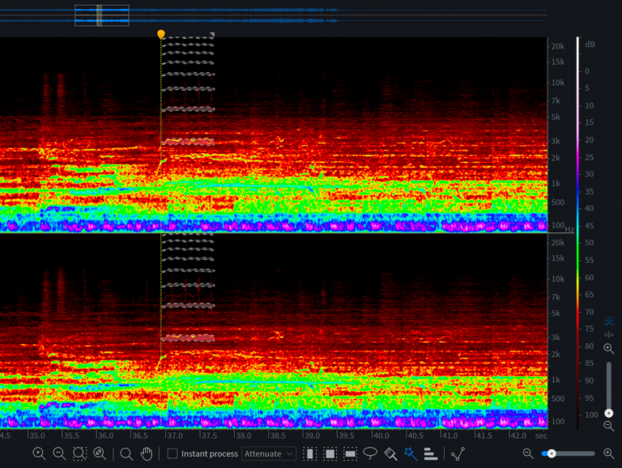The height and width of the screenshot is (468, 622).
Task: Open the Attenuate mode dropdown
Action: click(x=268, y=454)
